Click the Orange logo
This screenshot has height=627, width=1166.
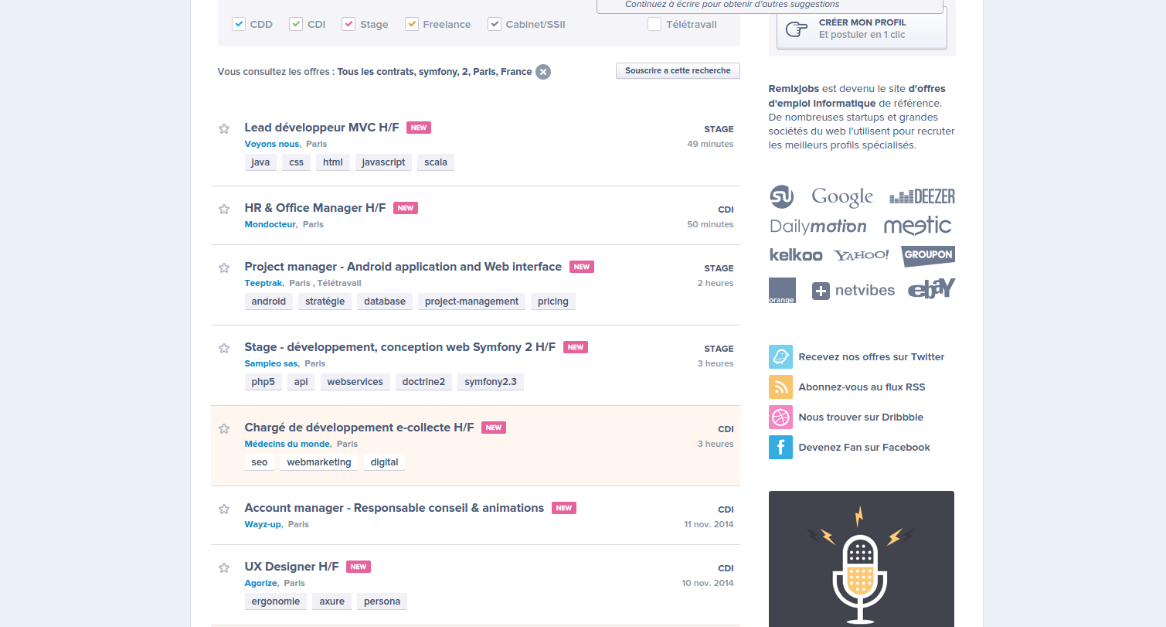[782, 290]
